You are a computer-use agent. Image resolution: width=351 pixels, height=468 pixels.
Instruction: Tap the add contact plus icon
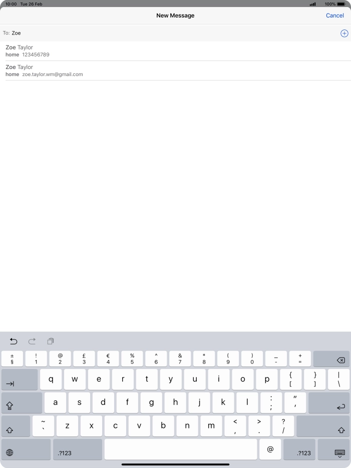(344, 33)
